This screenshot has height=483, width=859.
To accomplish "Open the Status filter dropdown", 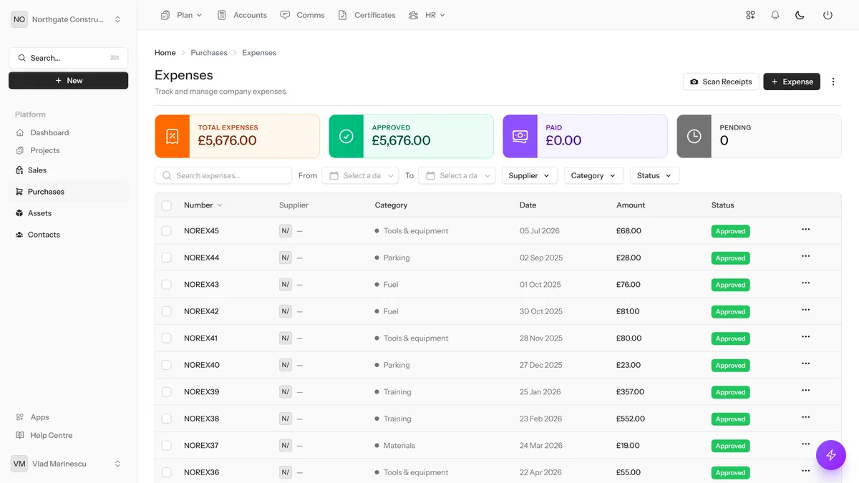I will [655, 175].
